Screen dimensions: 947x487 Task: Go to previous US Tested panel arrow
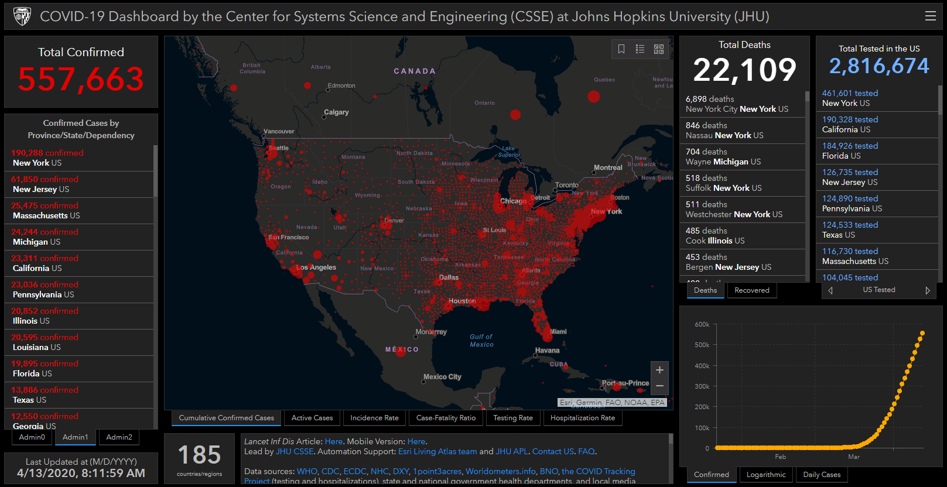[x=830, y=290]
